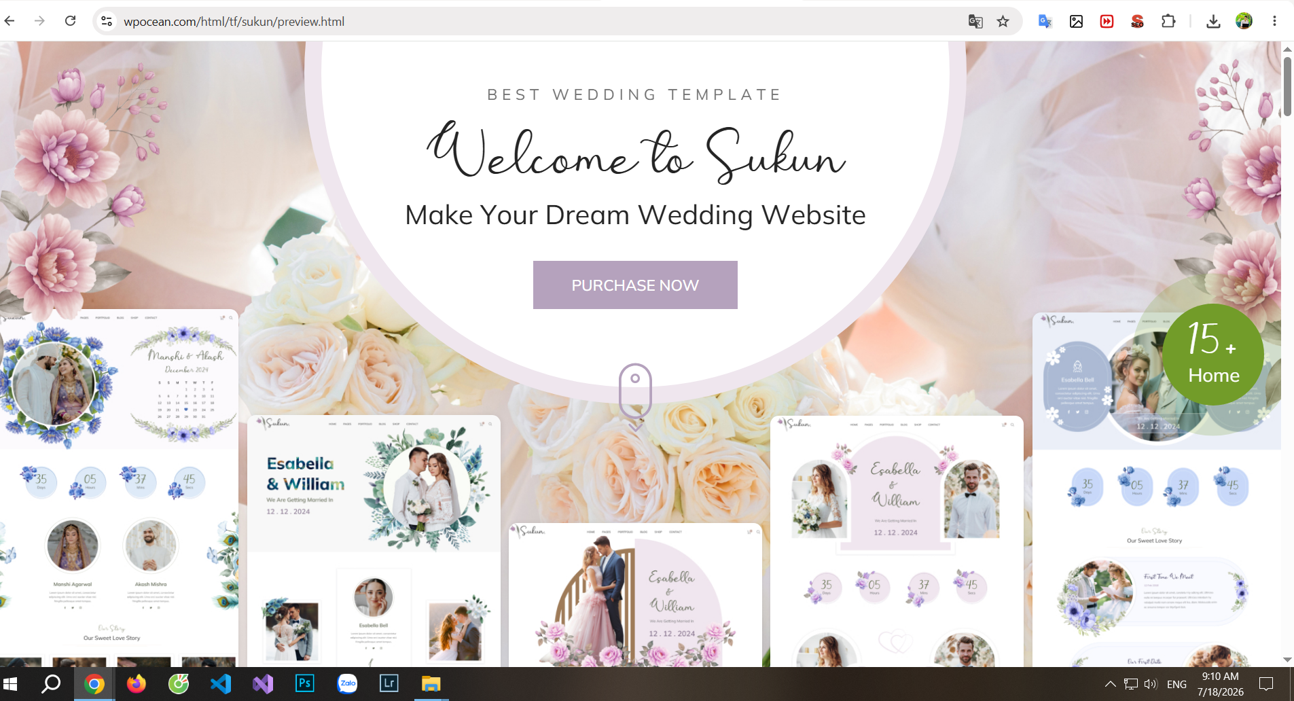Open the Esabella & William watercolor wreath demo
1294x701 pixels.
coord(374,541)
